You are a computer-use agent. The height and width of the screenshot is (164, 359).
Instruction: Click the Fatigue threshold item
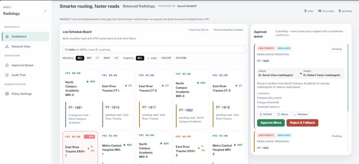pyautogui.click(x=268, y=102)
